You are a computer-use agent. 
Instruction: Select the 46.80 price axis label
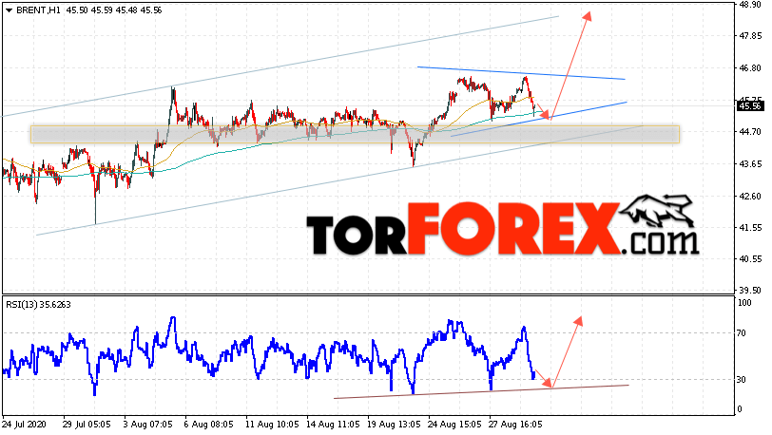750,67
